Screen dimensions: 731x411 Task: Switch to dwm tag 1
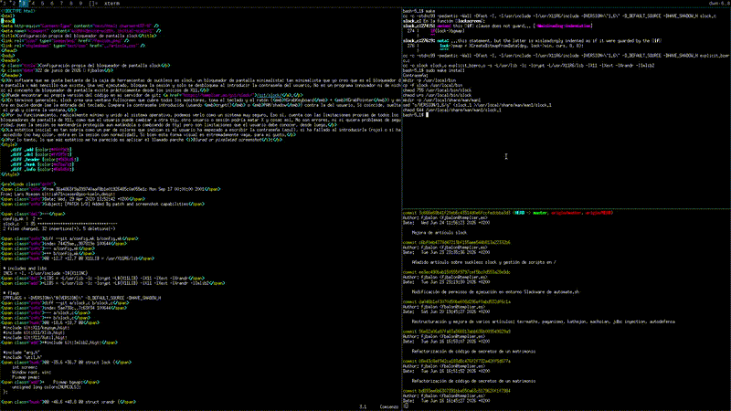5,3
